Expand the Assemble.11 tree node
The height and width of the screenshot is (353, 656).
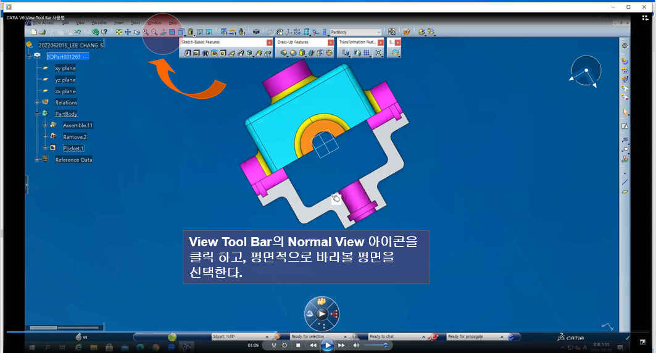click(x=45, y=125)
